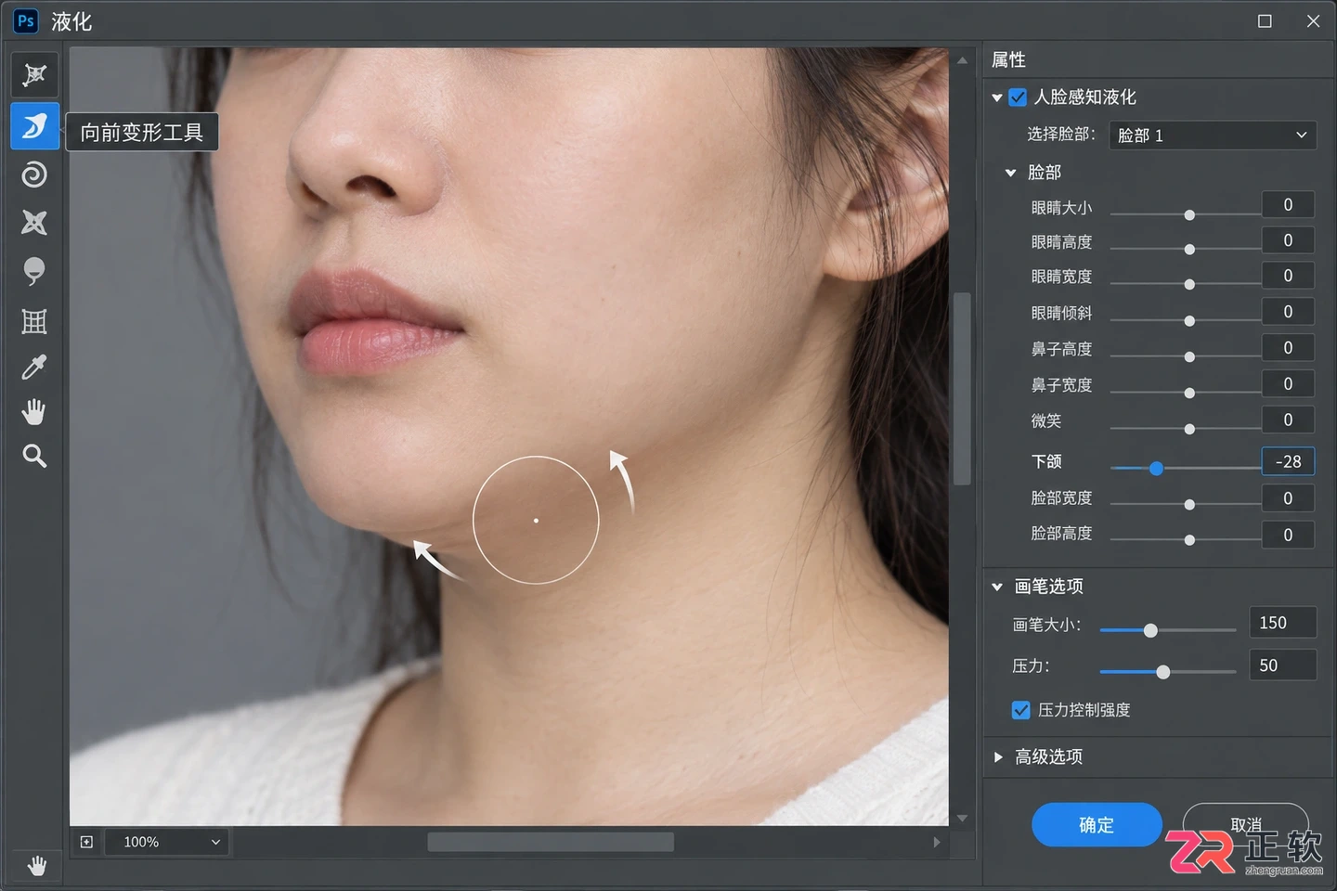Toggle the 压力控制强度 checkbox

point(1020,710)
